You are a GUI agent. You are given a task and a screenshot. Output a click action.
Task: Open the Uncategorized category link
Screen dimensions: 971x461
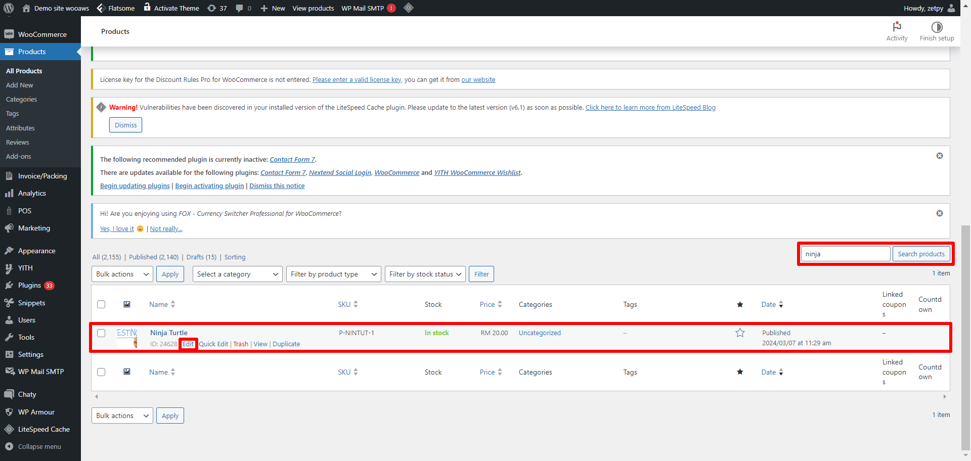click(x=540, y=333)
